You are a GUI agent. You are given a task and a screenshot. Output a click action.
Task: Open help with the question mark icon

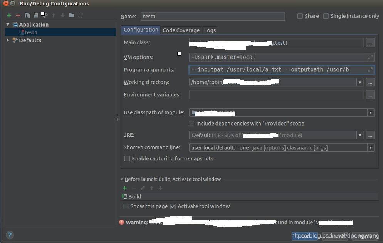(x=10, y=235)
